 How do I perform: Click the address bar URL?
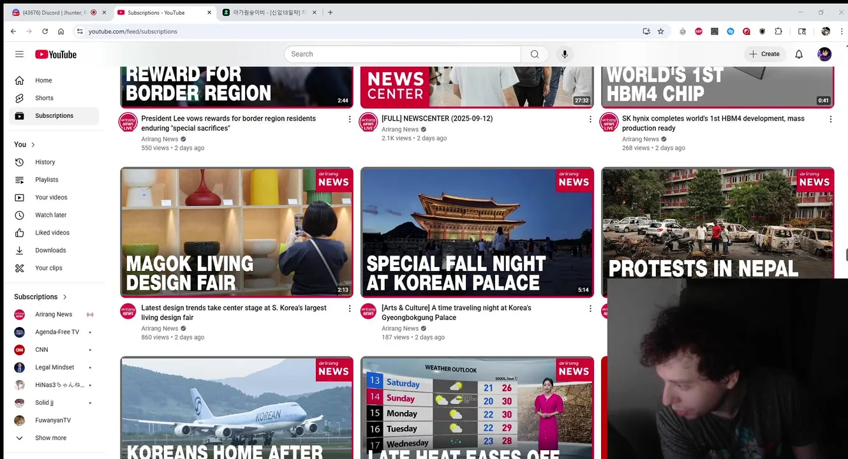point(133,31)
